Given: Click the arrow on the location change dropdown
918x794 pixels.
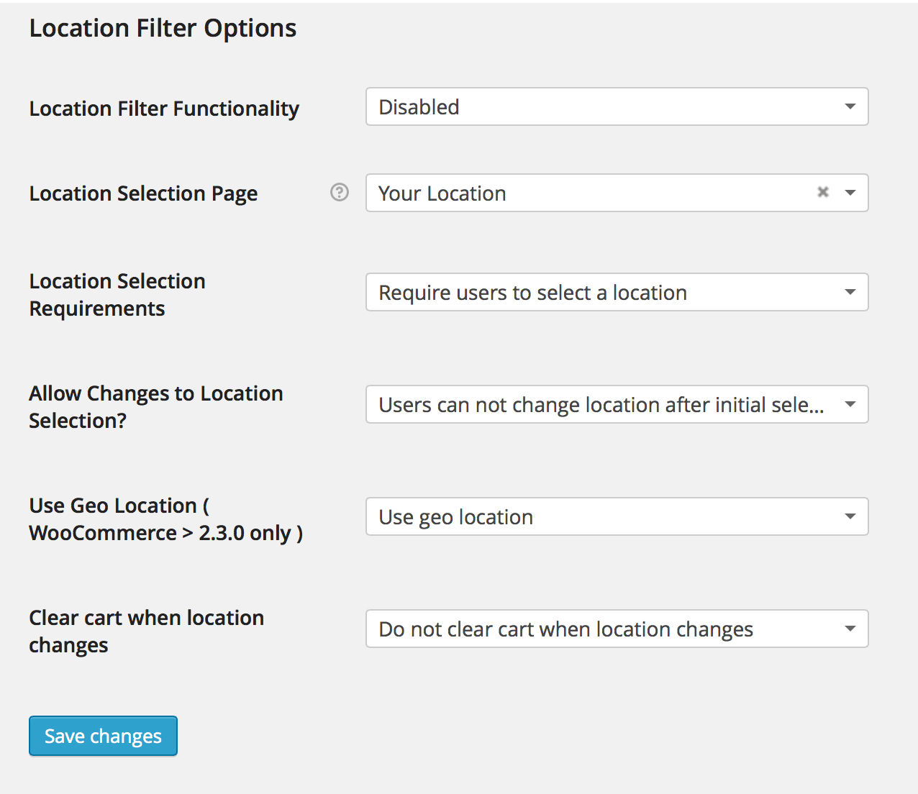Looking at the screenshot, I should 850,404.
